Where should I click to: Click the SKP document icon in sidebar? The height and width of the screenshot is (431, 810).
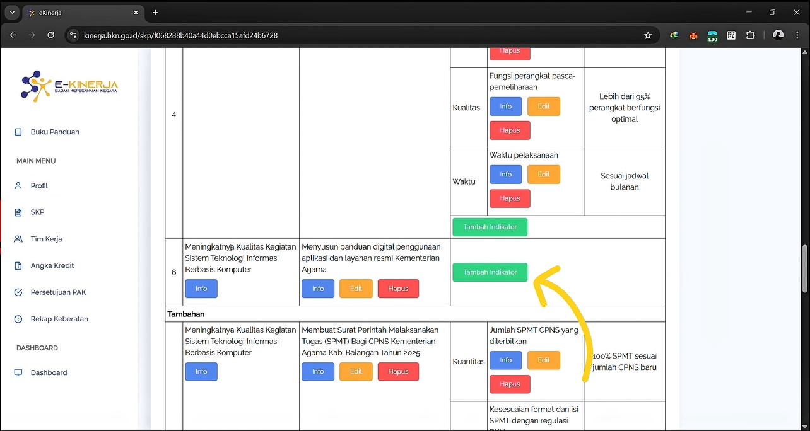pos(18,212)
